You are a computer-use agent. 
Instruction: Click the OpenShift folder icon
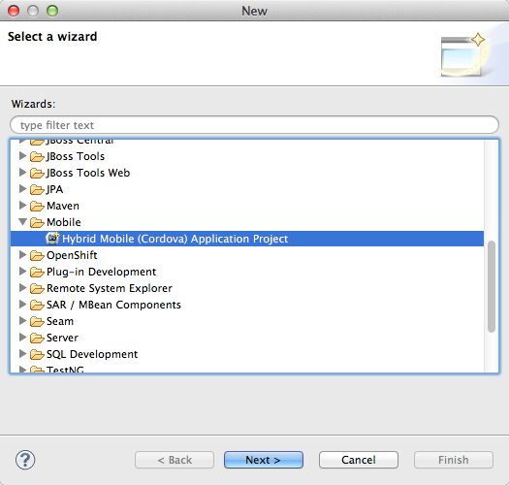(x=37, y=255)
